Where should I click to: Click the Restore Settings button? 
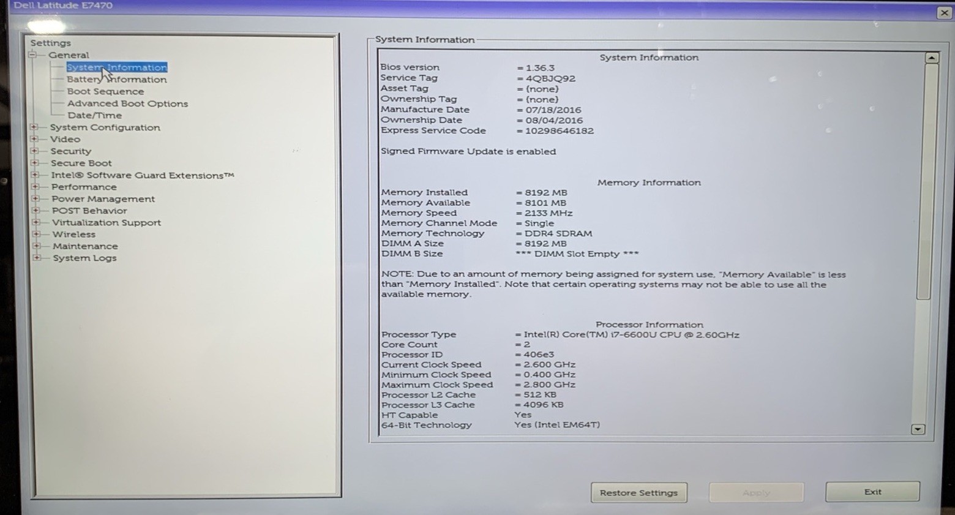pyautogui.click(x=639, y=492)
